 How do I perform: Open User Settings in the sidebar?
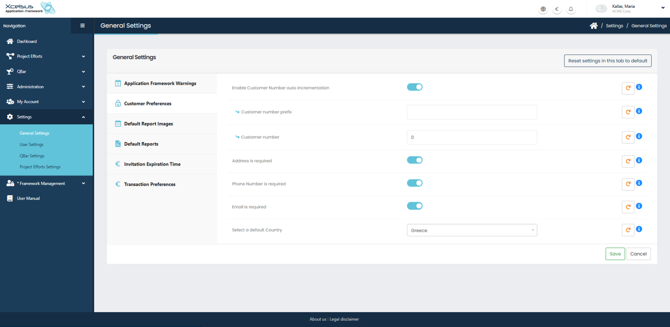point(31,145)
